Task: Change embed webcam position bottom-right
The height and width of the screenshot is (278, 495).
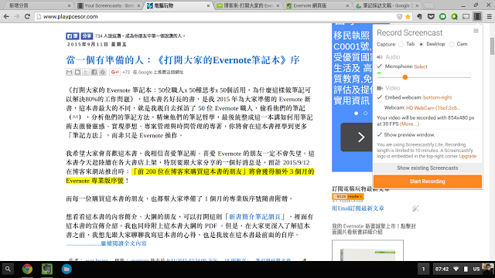Action: [x=437, y=97]
